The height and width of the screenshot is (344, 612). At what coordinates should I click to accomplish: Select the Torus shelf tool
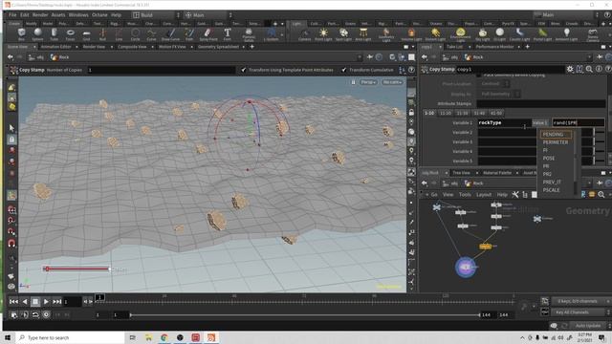pyautogui.click(x=70, y=34)
